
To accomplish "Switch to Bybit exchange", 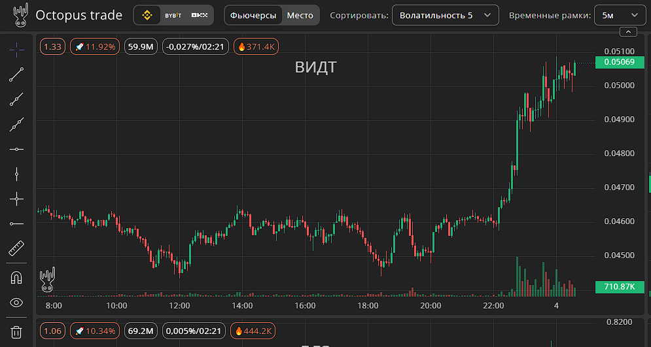I will pyautogui.click(x=173, y=15).
